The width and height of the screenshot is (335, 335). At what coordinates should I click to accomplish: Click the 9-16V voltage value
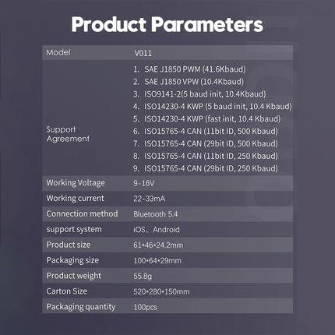point(144,183)
